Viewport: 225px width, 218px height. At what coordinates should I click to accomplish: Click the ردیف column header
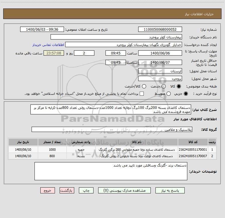(x=212, y=142)
